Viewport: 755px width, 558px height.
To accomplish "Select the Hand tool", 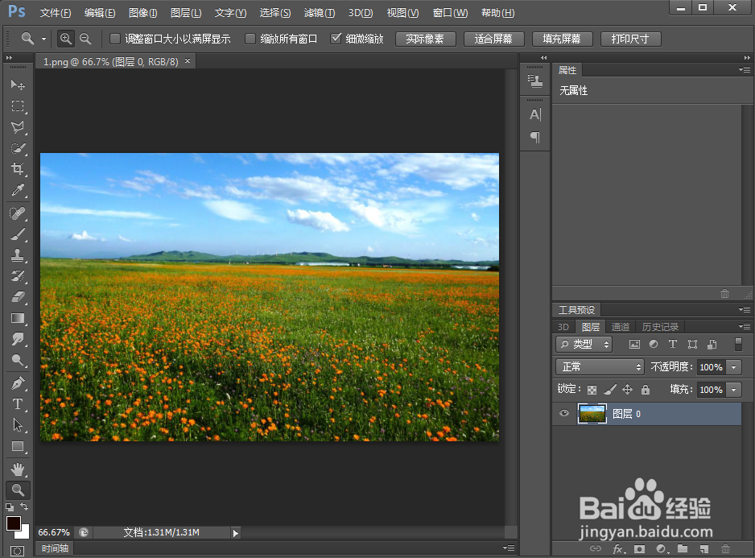I will [x=18, y=469].
